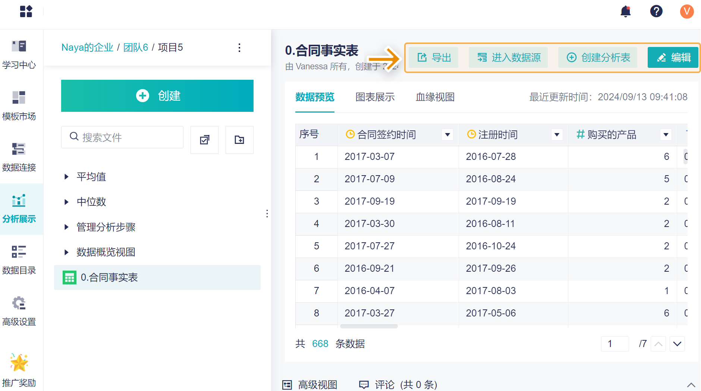The width and height of the screenshot is (701, 391).
Task: Open the help question mark
Action: (x=656, y=11)
